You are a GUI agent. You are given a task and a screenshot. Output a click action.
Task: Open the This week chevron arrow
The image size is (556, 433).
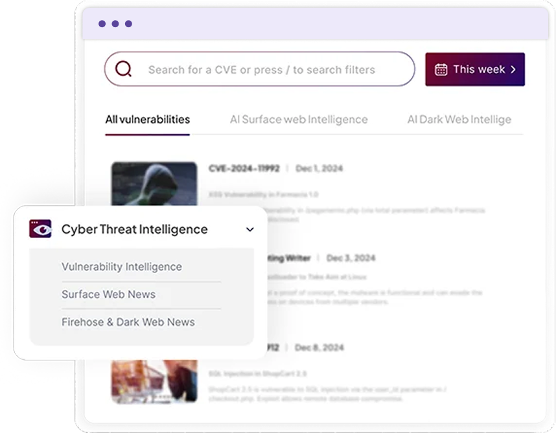(x=513, y=69)
